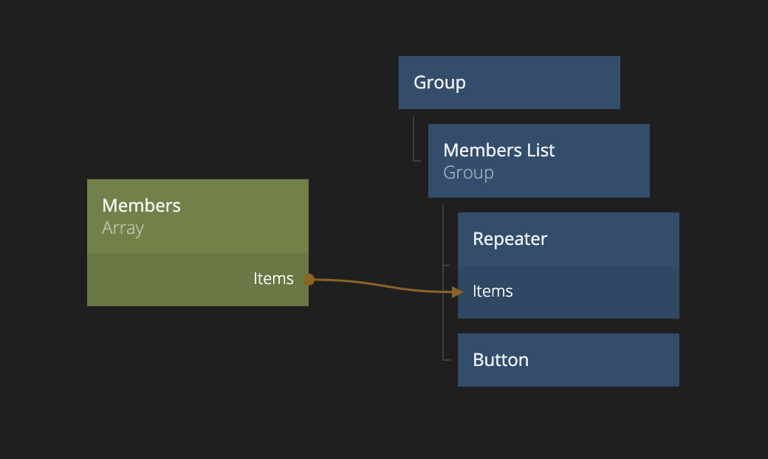This screenshot has width=768, height=459.
Task: Click the word Items inside Repeater node
Action: (493, 291)
